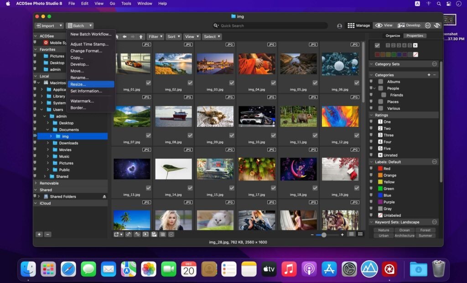The image size is (467, 283).
Task: Switch to the Properties tab
Action: [x=415, y=36]
